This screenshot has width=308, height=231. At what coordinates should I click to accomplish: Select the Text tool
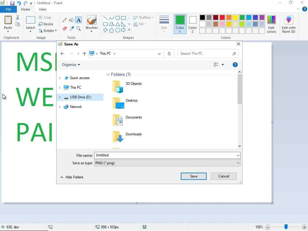pos(79,20)
